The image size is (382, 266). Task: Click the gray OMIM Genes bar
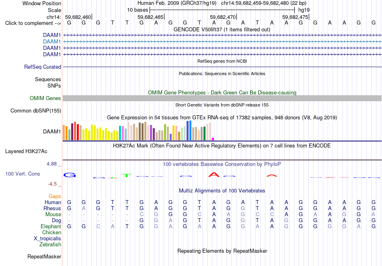pos(222,98)
